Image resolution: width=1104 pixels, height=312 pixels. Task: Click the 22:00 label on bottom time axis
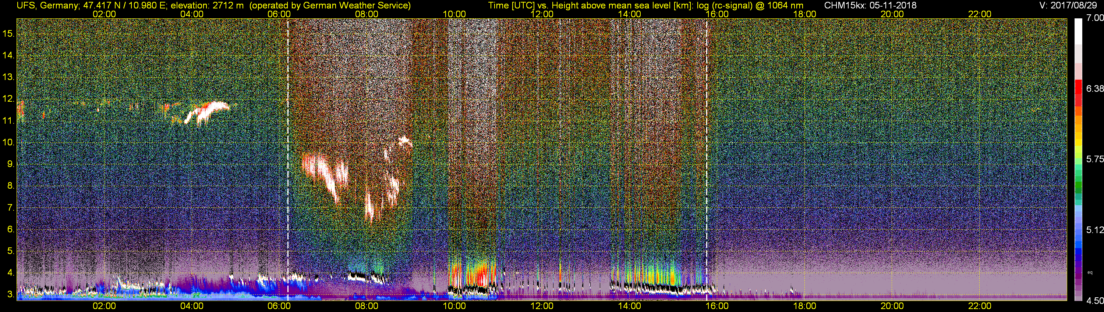click(x=980, y=306)
